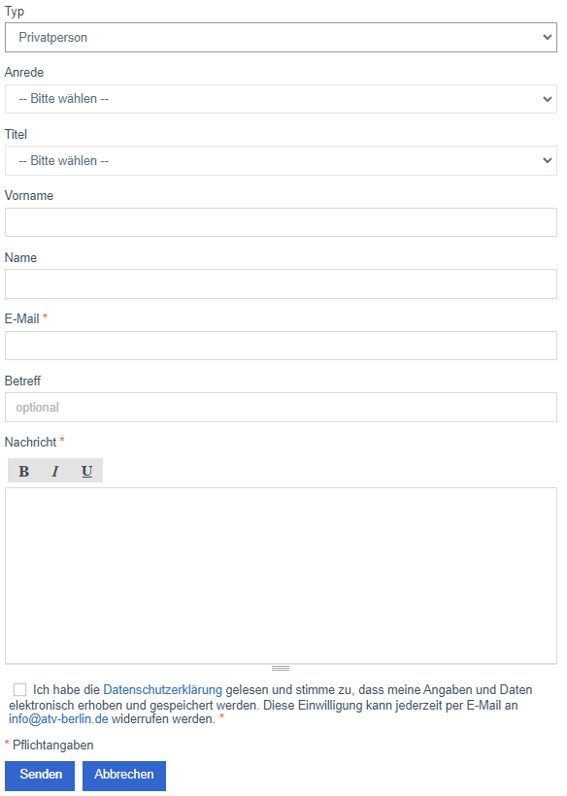Click the chevron arrow of Anrede dropdown
567x796 pixels.
[x=547, y=99]
